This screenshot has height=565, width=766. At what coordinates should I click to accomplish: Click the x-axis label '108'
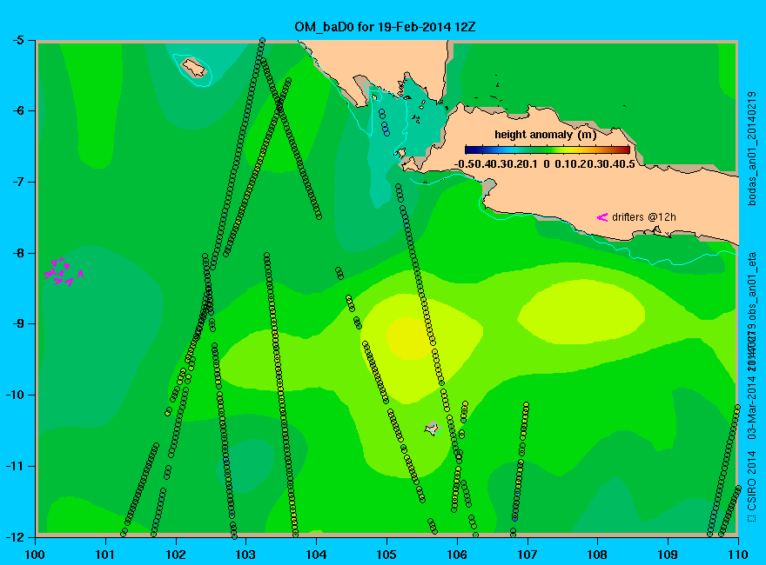(x=597, y=555)
